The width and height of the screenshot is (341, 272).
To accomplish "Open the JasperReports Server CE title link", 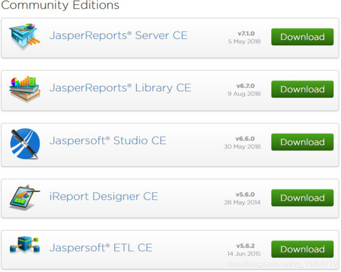I will 119,35.
